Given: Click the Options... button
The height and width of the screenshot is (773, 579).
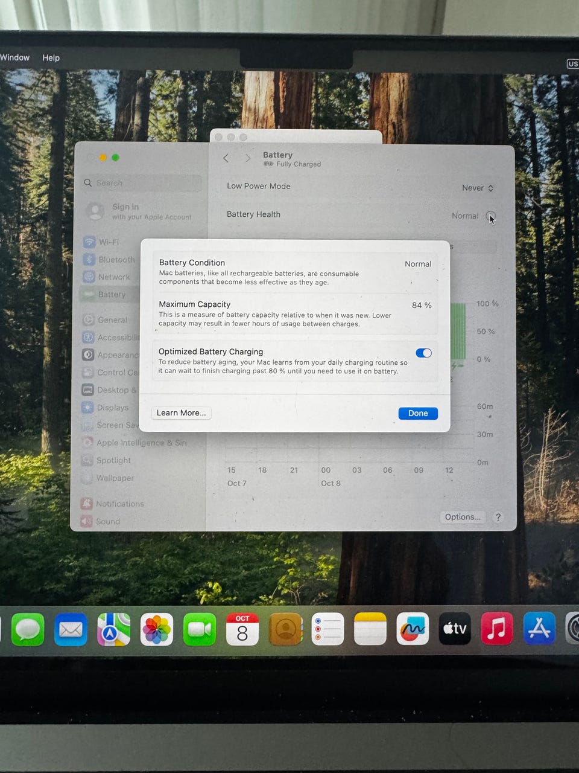Looking at the screenshot, I should point(463,517).
